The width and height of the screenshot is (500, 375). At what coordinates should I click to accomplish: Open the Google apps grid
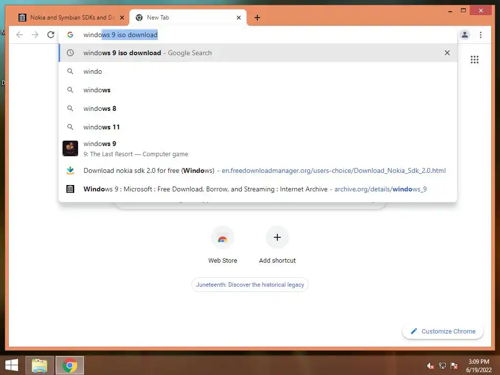[x=475, y=60]
